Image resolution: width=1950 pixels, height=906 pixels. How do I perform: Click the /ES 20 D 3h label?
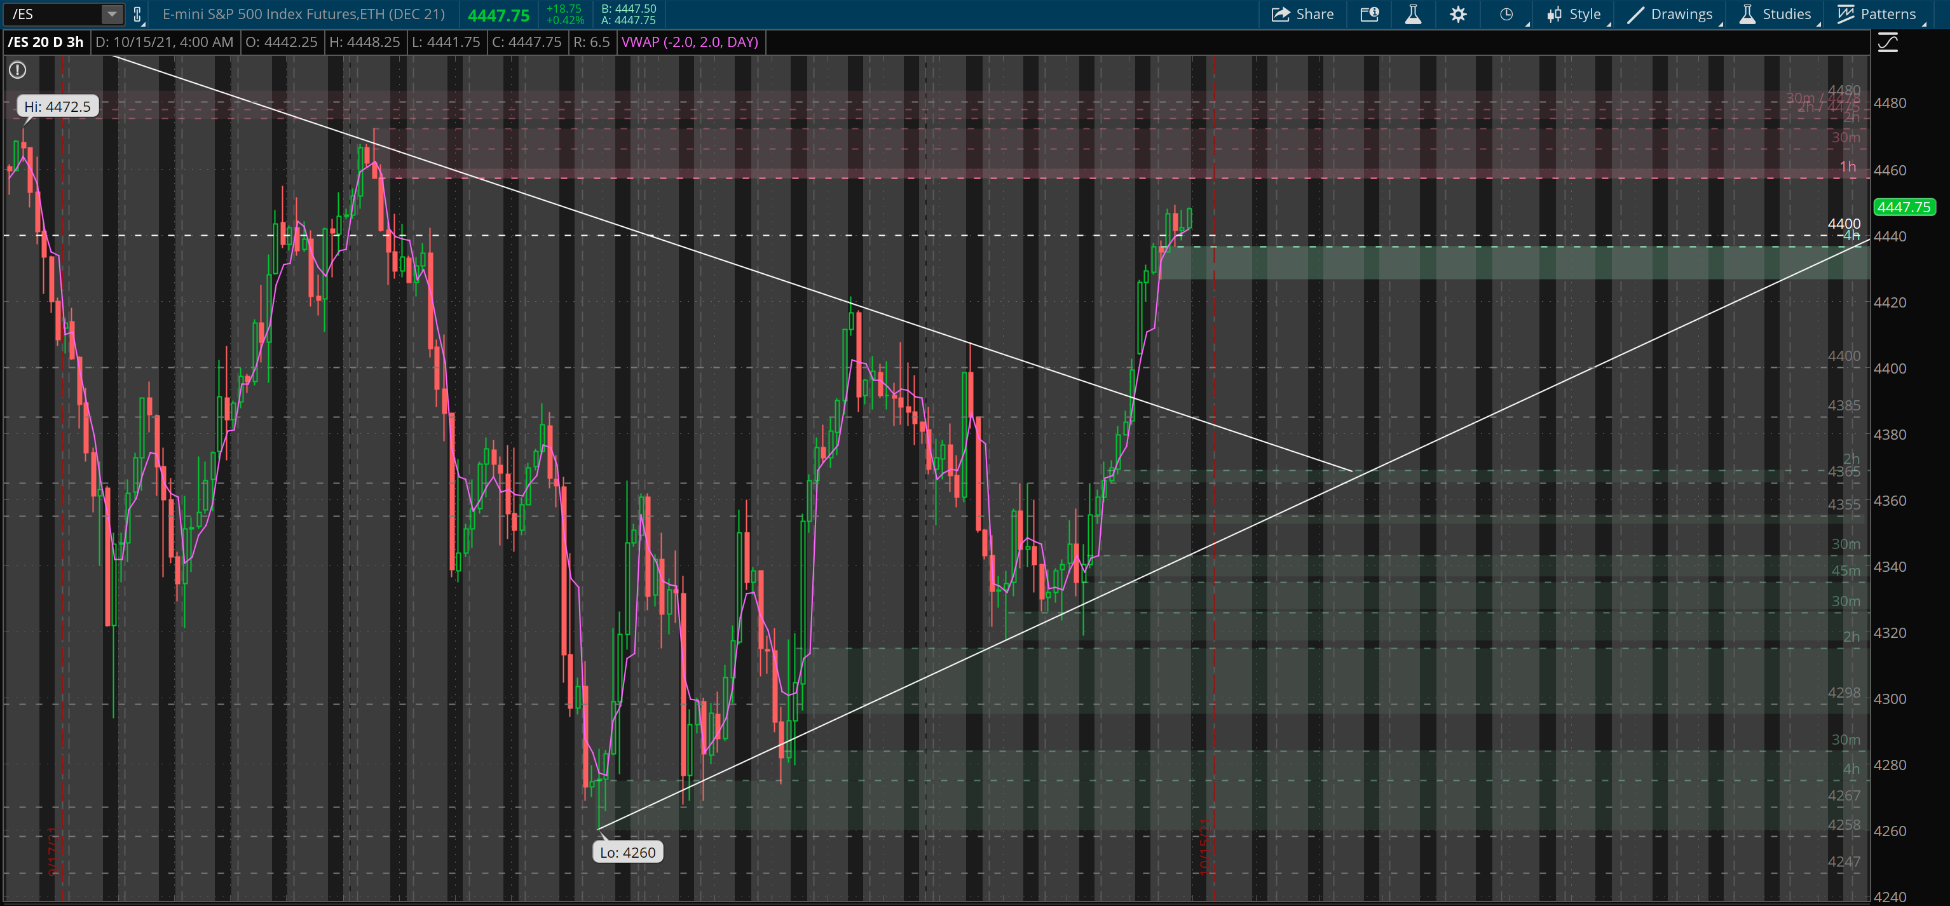[x=45, y=43]
